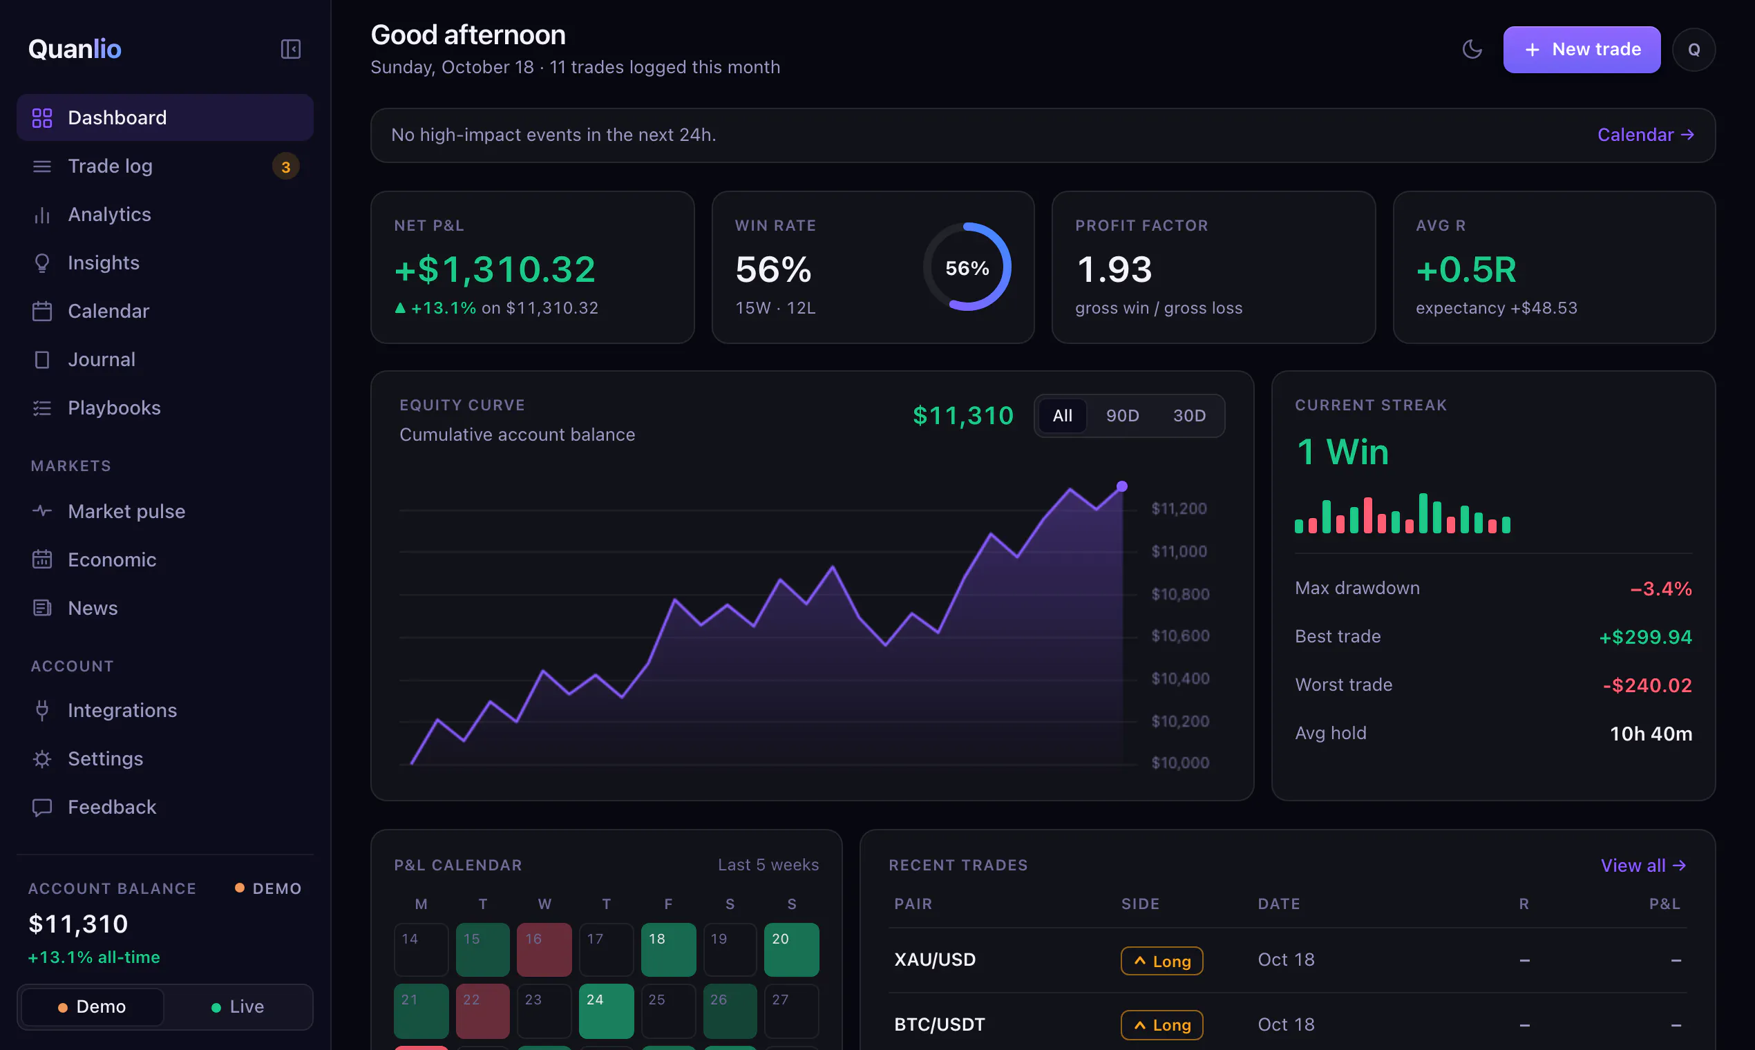
Task: Click the Feedback speech bubble icon
Action: (x=42, y=808)
